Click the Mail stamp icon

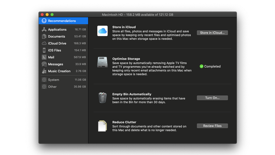tap(44, 57)
